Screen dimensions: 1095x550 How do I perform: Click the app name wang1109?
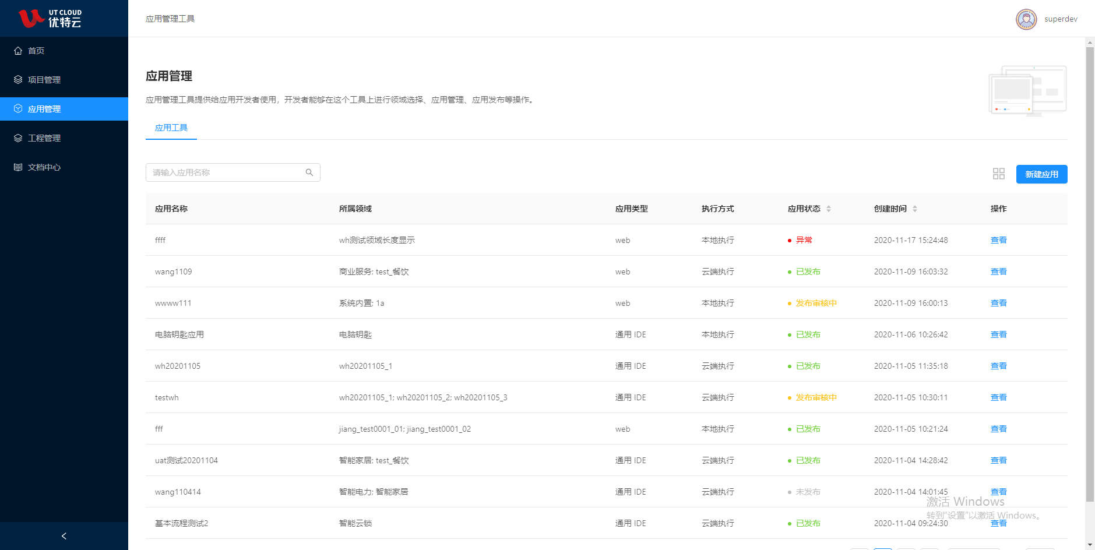(174, 272)
